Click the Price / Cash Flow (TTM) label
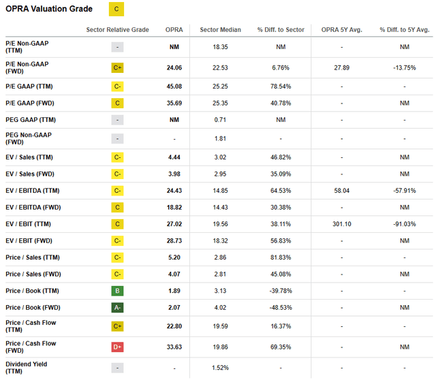 click(31, 326)
